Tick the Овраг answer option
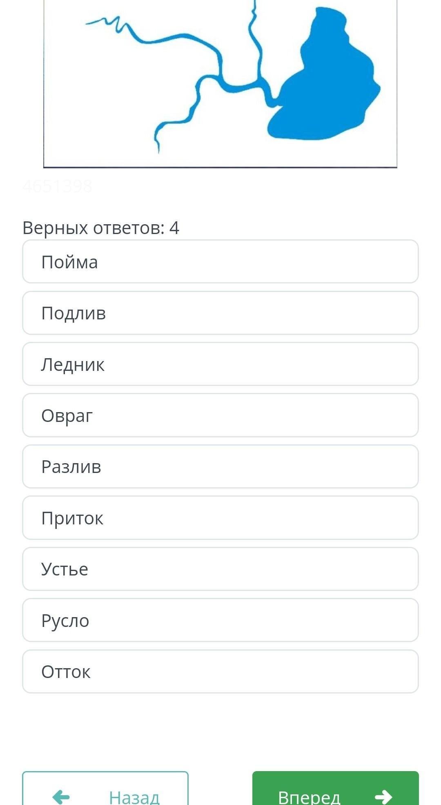The height and width of the screenshot is (805, 441). coord(220,415)
